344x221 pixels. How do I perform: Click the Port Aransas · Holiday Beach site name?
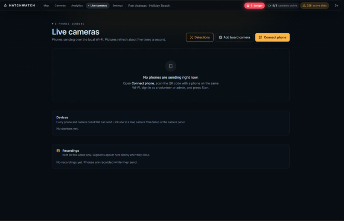pyautogui.click(x=149, y=6)
